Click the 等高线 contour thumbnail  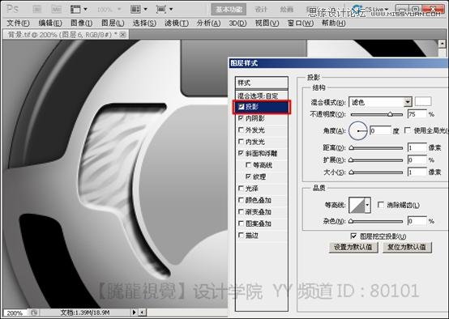coord(357,205)
